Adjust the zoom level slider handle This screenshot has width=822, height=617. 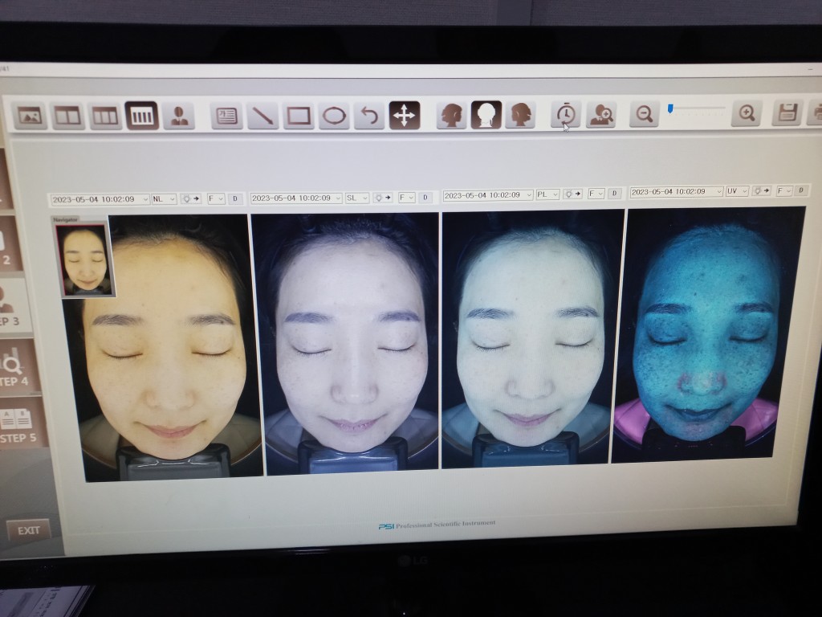670,108
